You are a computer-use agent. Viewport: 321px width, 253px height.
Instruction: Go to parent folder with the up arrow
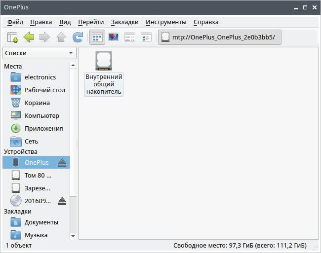(x=61, y=37)
